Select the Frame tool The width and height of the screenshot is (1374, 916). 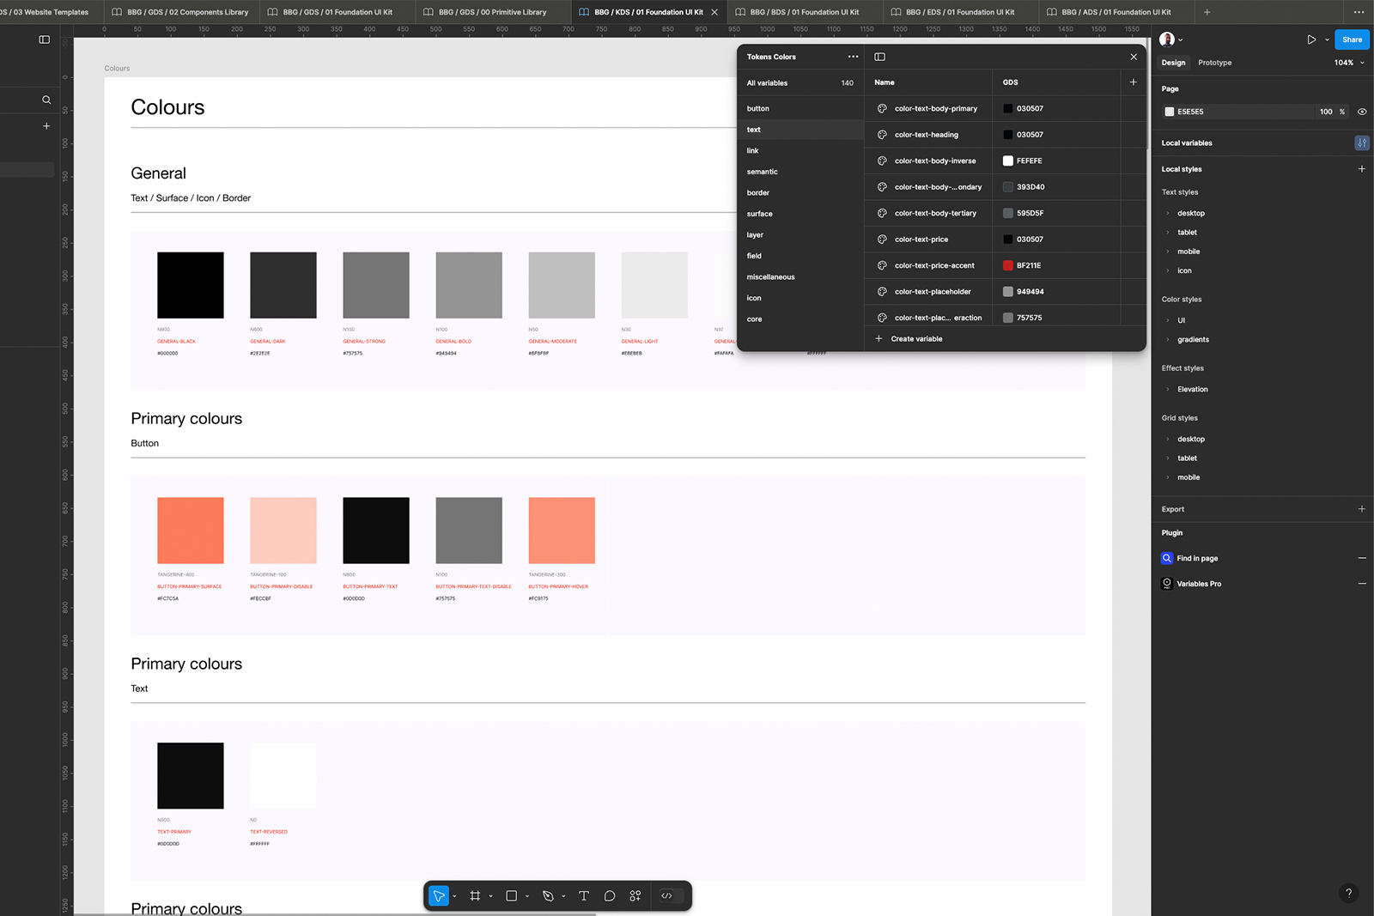click(475, 896)
